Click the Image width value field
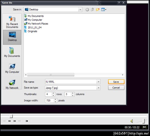 click(x=49, y=101)
